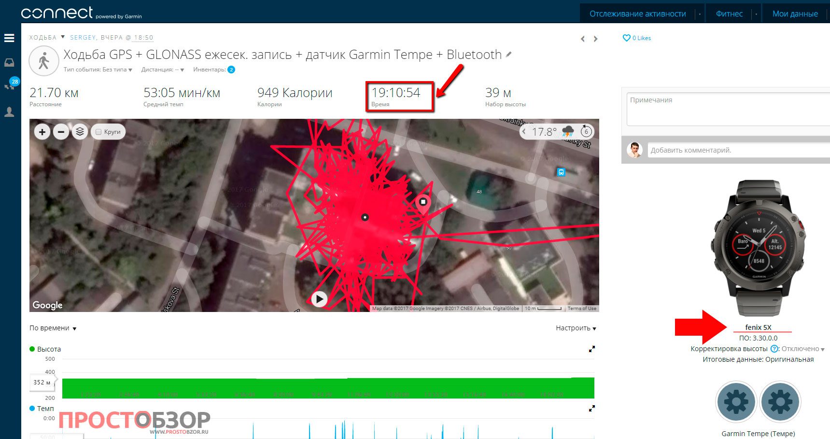The image size is (830, 439).
Task: Click the blue Темп legend dot
Action: point(32,408)
